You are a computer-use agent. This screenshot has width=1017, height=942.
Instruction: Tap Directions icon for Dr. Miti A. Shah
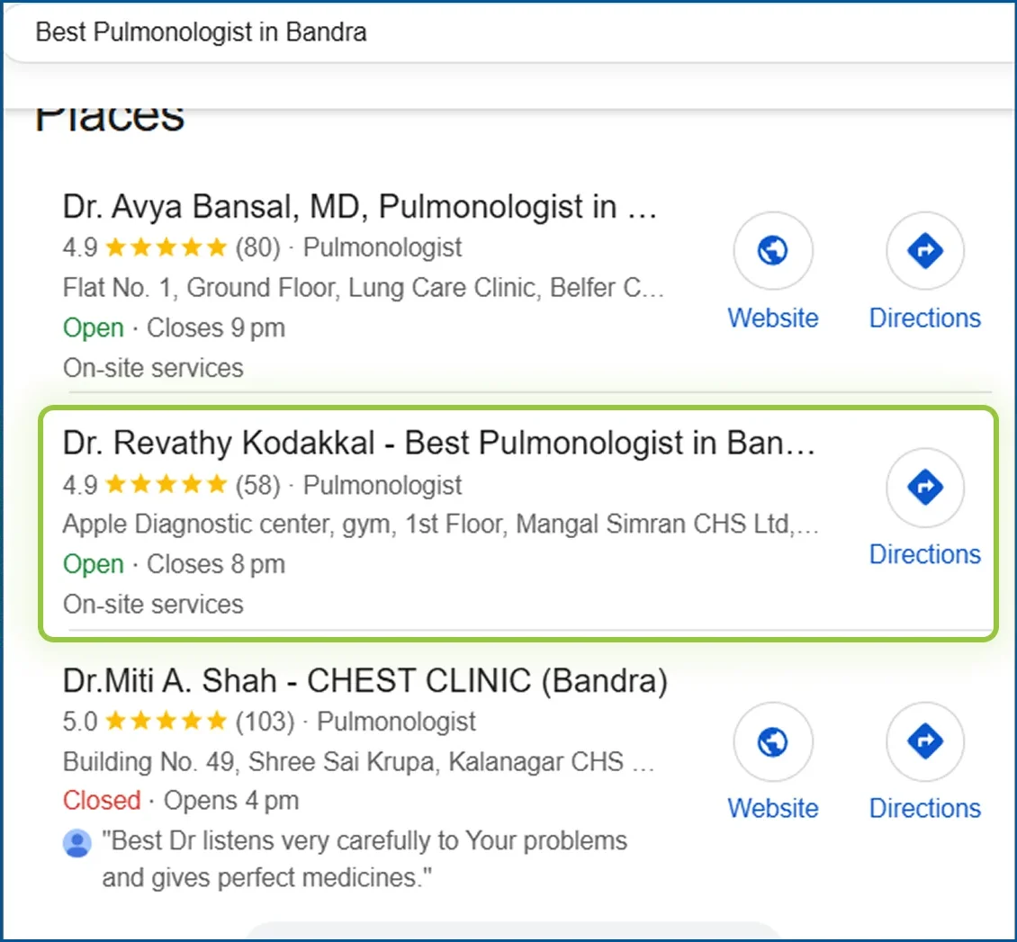(925, 741)
